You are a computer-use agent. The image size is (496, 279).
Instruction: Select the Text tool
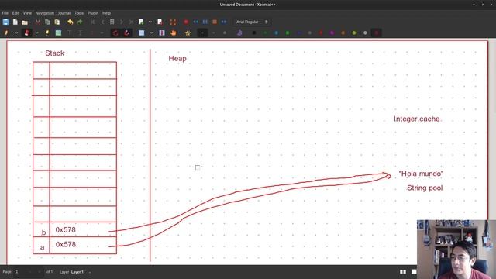click(69, 33)
